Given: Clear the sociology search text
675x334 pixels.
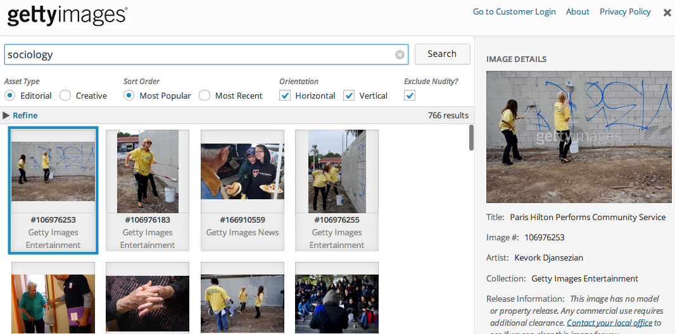Looking at the screenshot, I should tap(400, 54).
